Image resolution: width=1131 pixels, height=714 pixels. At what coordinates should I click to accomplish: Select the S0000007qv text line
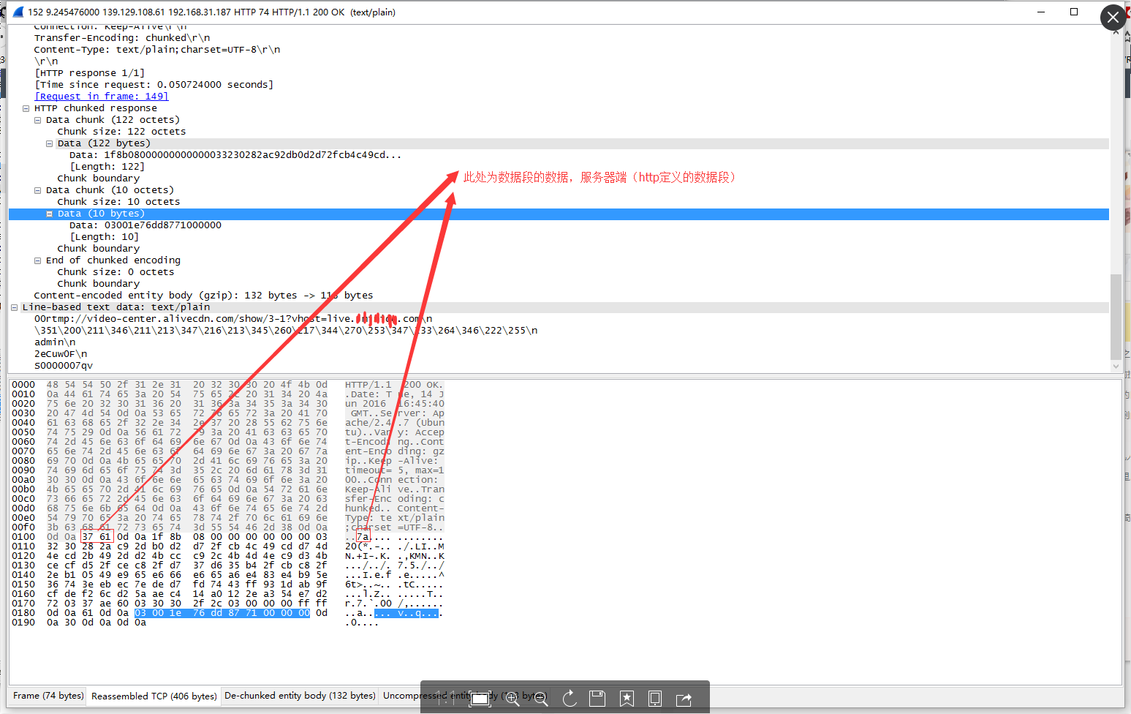pos(64,366)
